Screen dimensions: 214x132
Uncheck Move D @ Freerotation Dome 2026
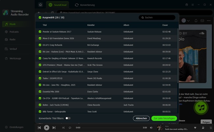point(40,39)
